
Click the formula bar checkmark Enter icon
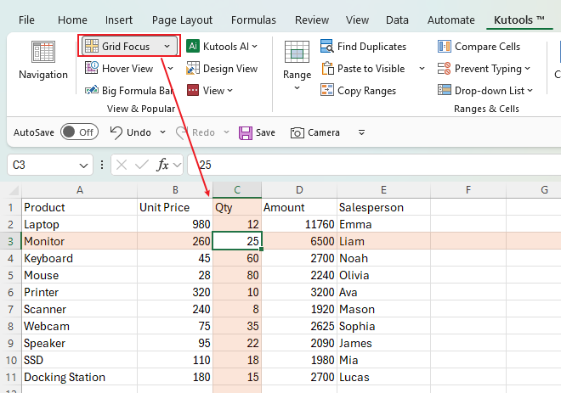142,165
